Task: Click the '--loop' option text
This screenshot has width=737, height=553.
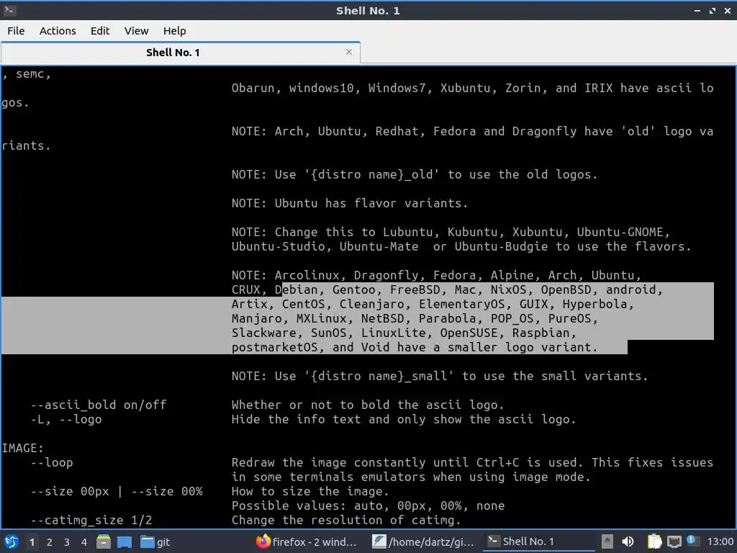Action: point(52,463)
